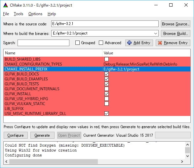Select the GLFW_USE_HYBRID_HPG row name
Image resolution: width=194 pixels, height=168 pixels.
tap(26, 99)
